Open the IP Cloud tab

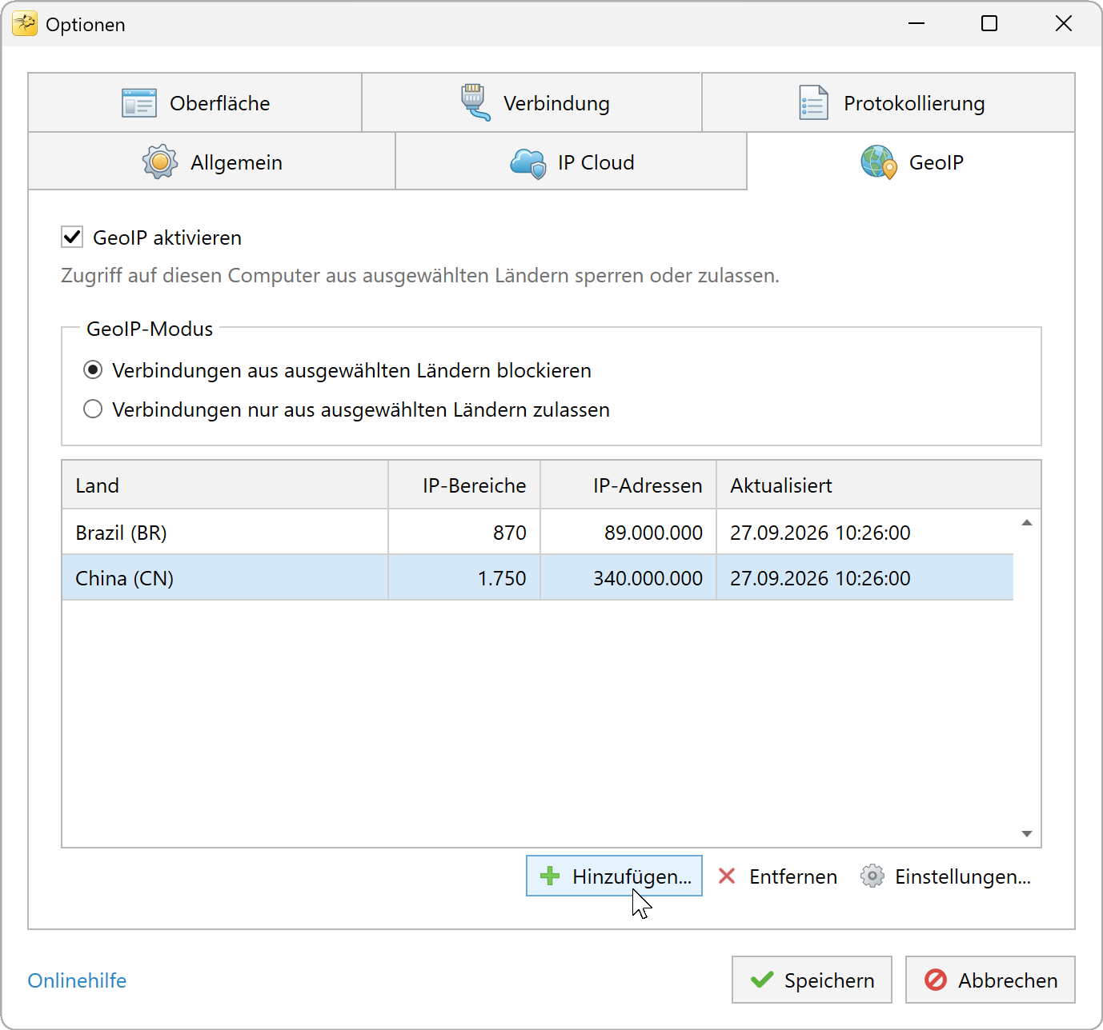coord(572,162)
